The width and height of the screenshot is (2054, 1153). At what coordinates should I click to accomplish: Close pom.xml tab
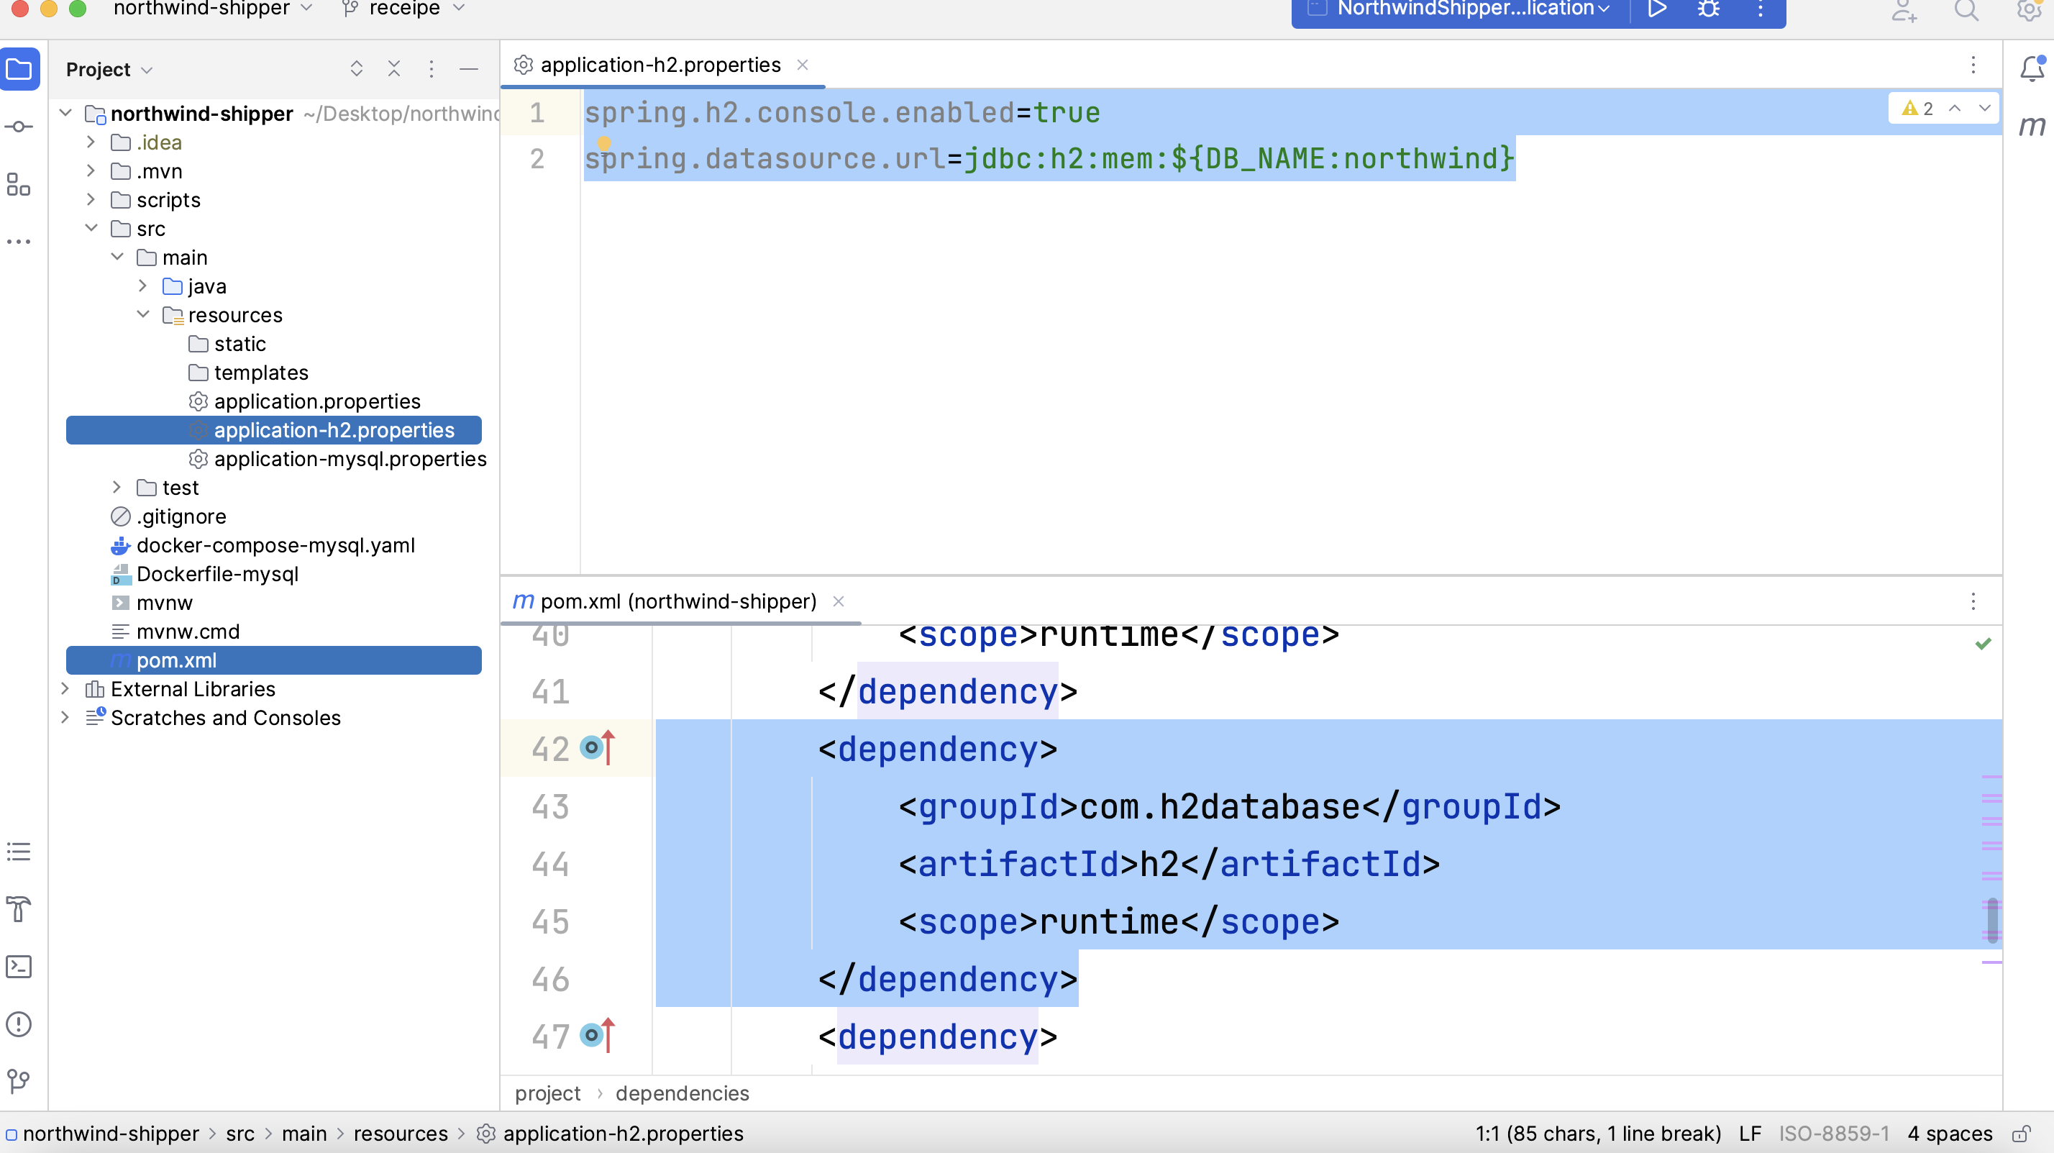pos(838,601)
